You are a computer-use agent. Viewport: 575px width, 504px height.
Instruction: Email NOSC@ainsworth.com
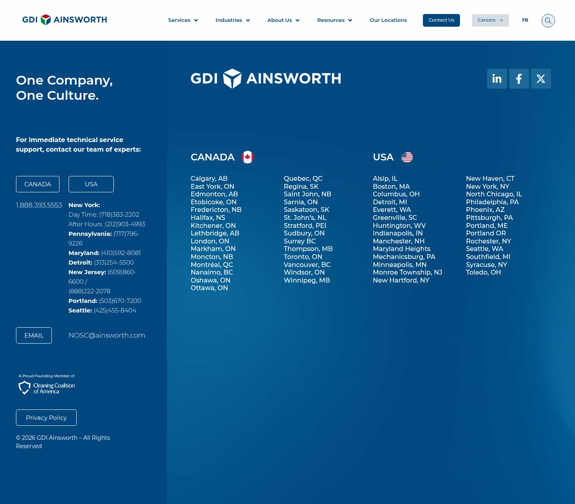point(107,335)
